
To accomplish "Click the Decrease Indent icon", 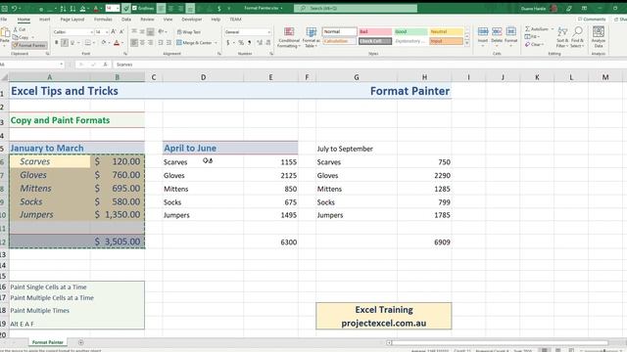I will (161, 43).
